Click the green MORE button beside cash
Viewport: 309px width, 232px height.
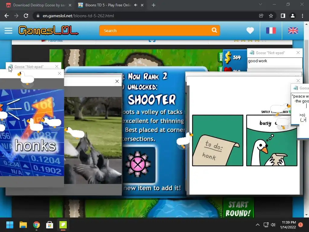tap(221, 57)
